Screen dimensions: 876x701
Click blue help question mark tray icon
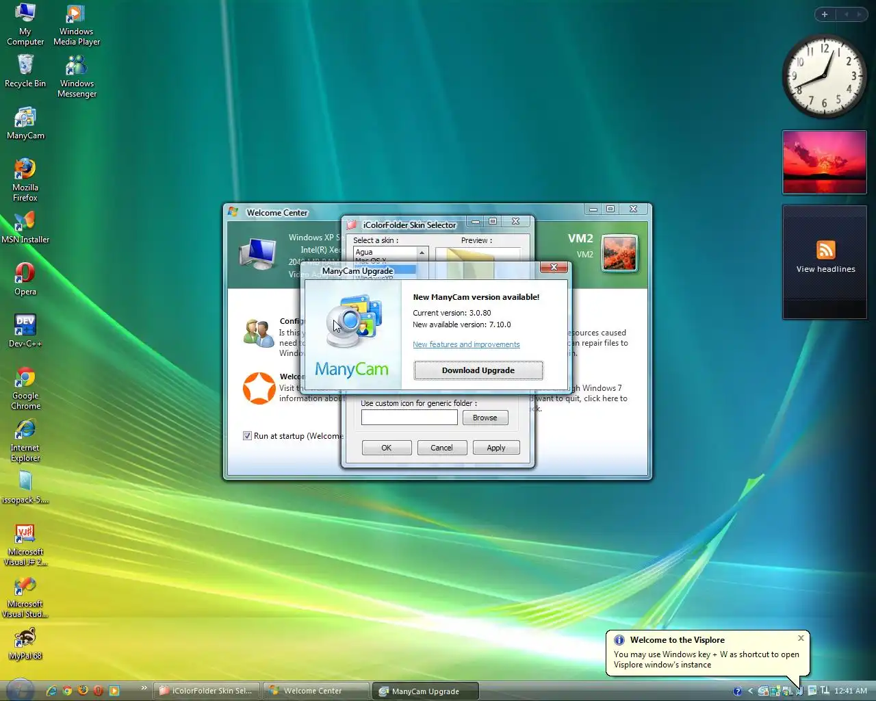coord(737,691)
